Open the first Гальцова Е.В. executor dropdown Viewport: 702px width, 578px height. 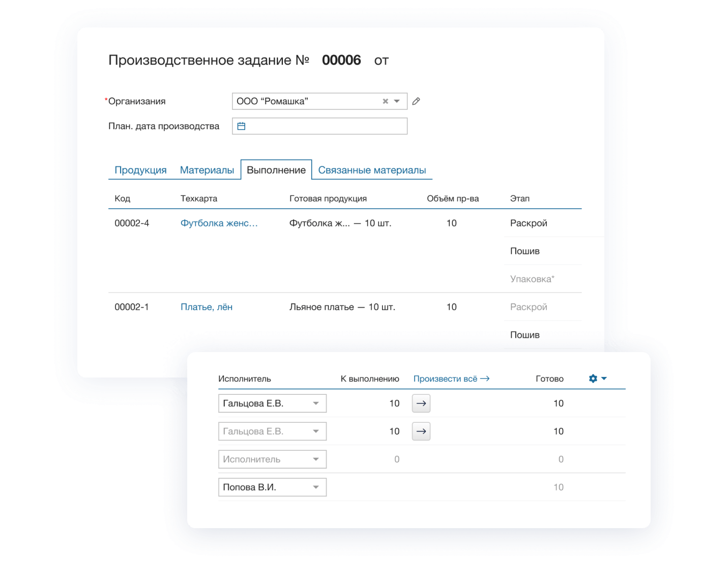[x=272, y=403]
